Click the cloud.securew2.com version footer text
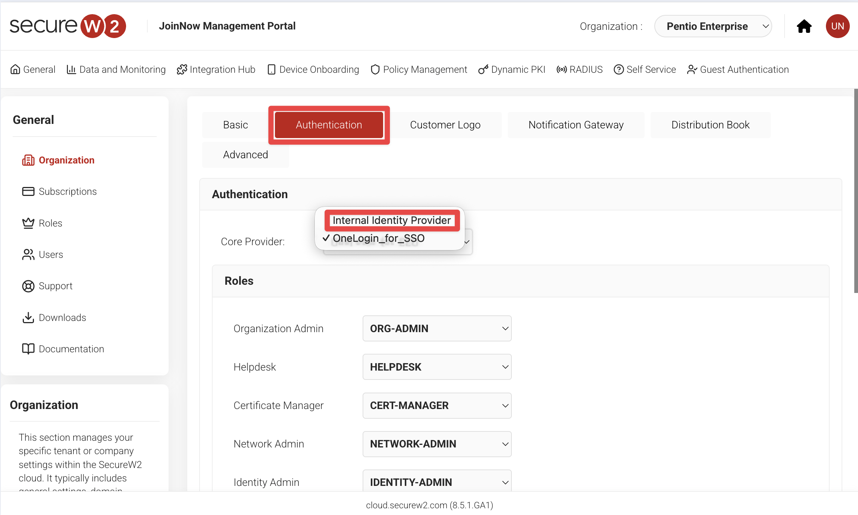 [429, 505]
